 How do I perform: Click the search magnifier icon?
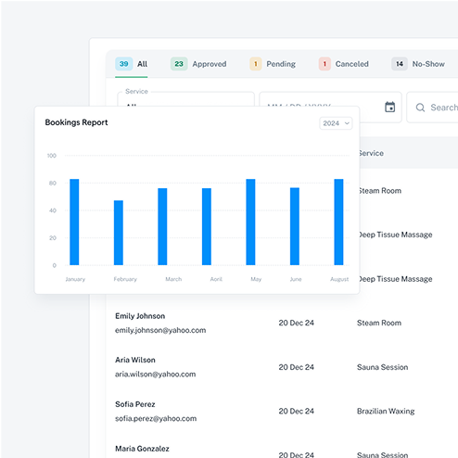[x=420, y=108]
